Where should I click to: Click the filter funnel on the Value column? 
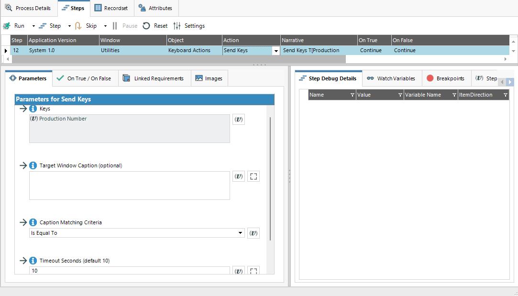point(401,95)
